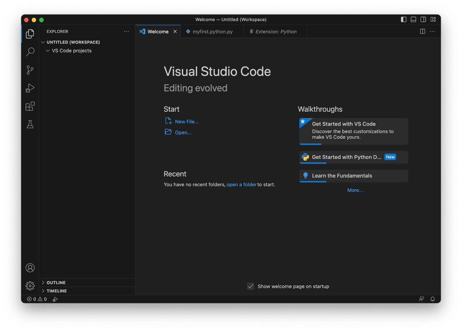Open the Explorer more actions ellipsis
The height and width of the screenshot is (331, 462).
coord(127,32)
